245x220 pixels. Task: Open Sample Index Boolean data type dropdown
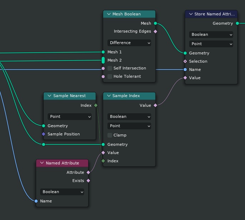(x=129, y=116)
